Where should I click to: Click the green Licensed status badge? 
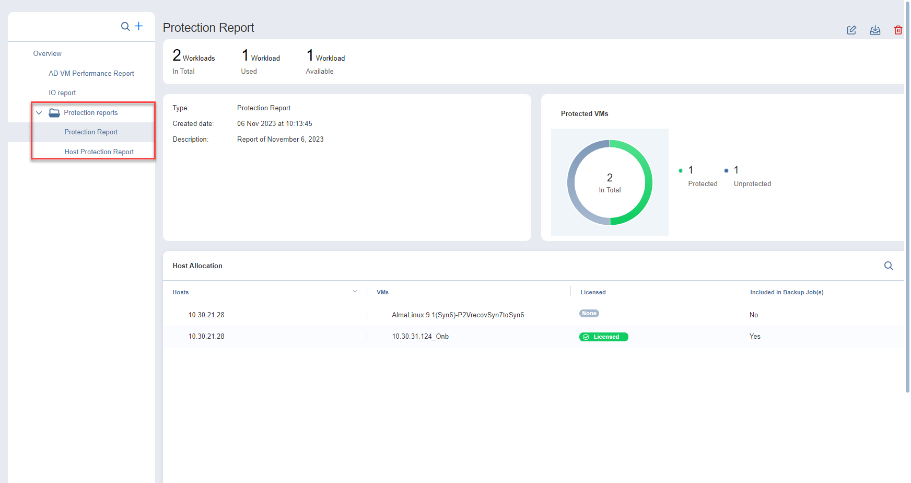pyautogui.click(x=603, y=337)
